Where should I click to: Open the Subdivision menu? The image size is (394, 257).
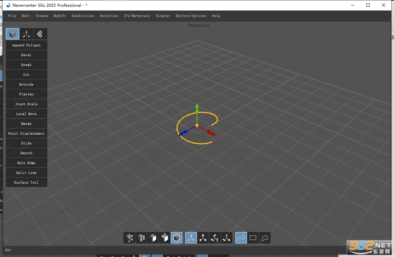tap(83, 16)
